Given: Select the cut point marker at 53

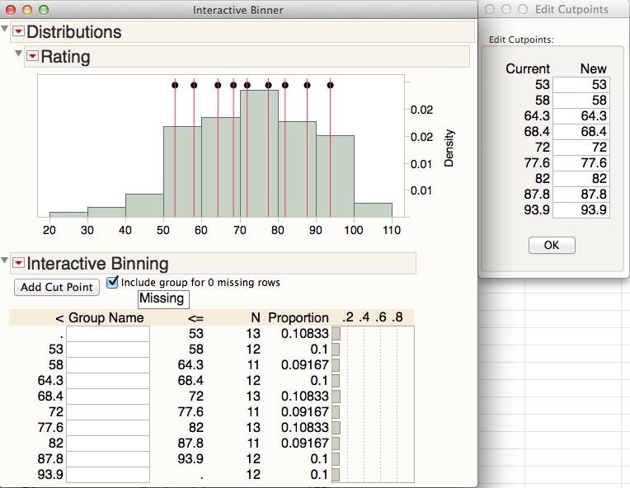Looking at the screenshot, I should 175,85.
